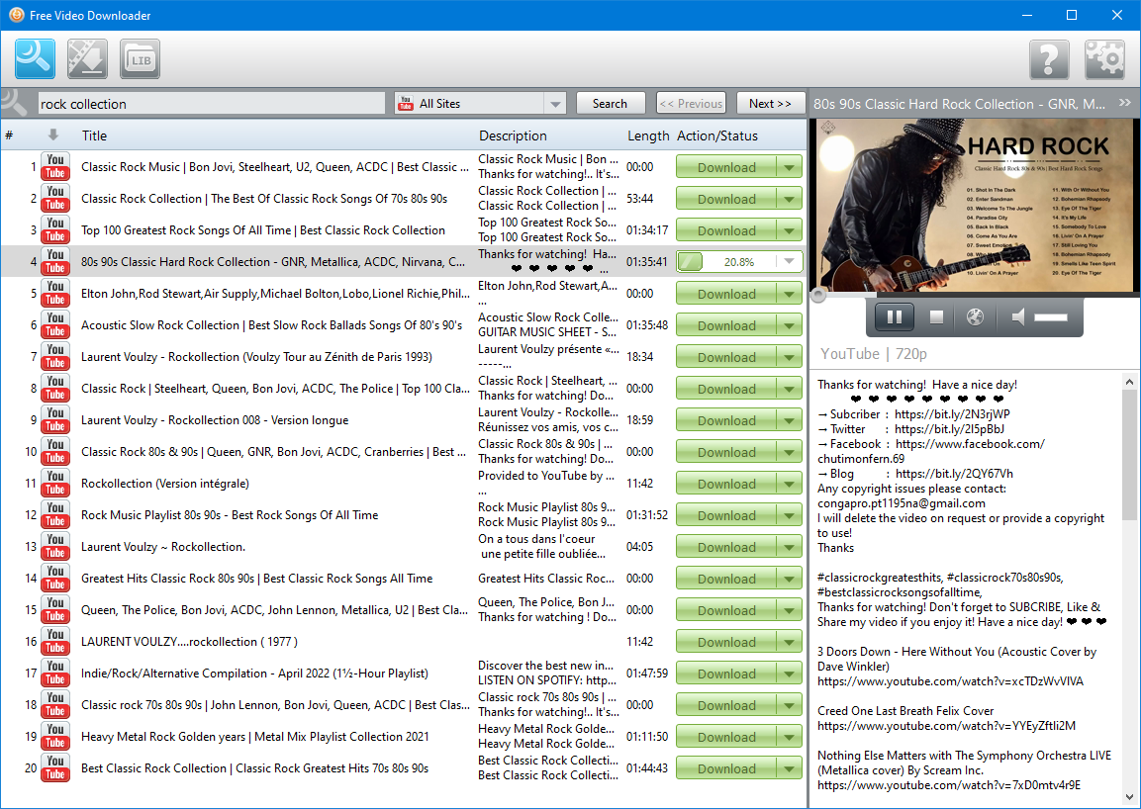Image resolution: width=1141 pixels, height=809 pixels.
Task: Expand download options for Rockollection Version intégrale
Action: click(x=790, y=483)
